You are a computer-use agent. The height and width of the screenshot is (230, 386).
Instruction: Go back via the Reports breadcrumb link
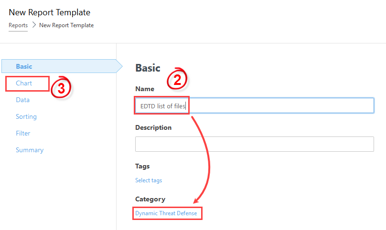(x=18, y=25)
